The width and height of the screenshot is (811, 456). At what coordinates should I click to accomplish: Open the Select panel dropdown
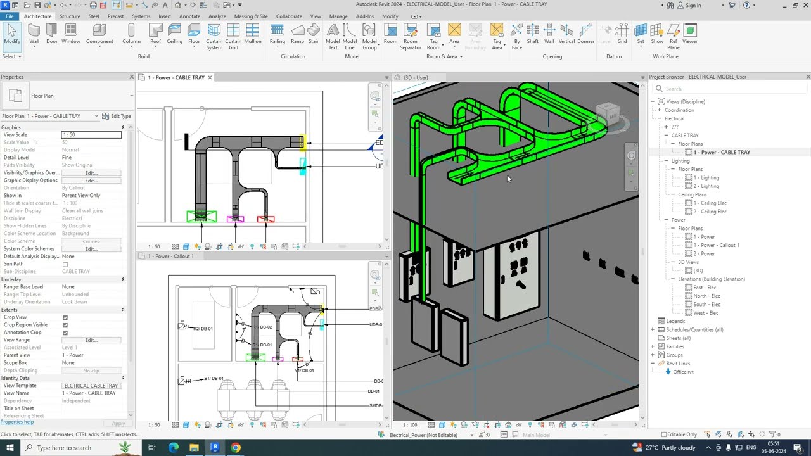point(12,56)
